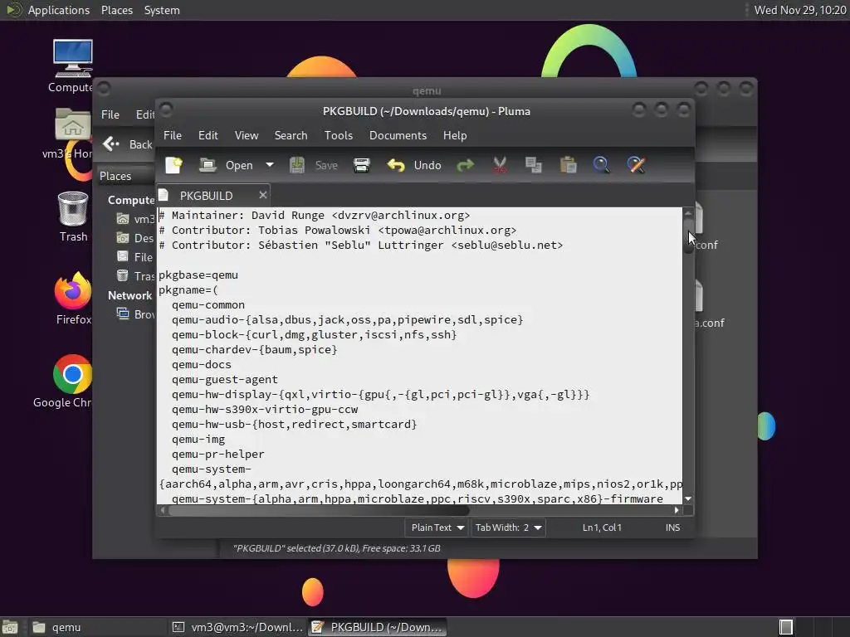
Task: Click the scroll down arrow in editor
Action: pos(688,498)
